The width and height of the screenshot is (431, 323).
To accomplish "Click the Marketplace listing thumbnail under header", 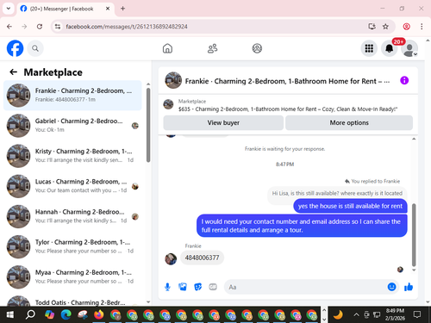I will (168, 104).
